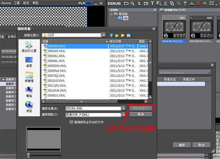Go back to previous folder in file dialog

point(111,35)
